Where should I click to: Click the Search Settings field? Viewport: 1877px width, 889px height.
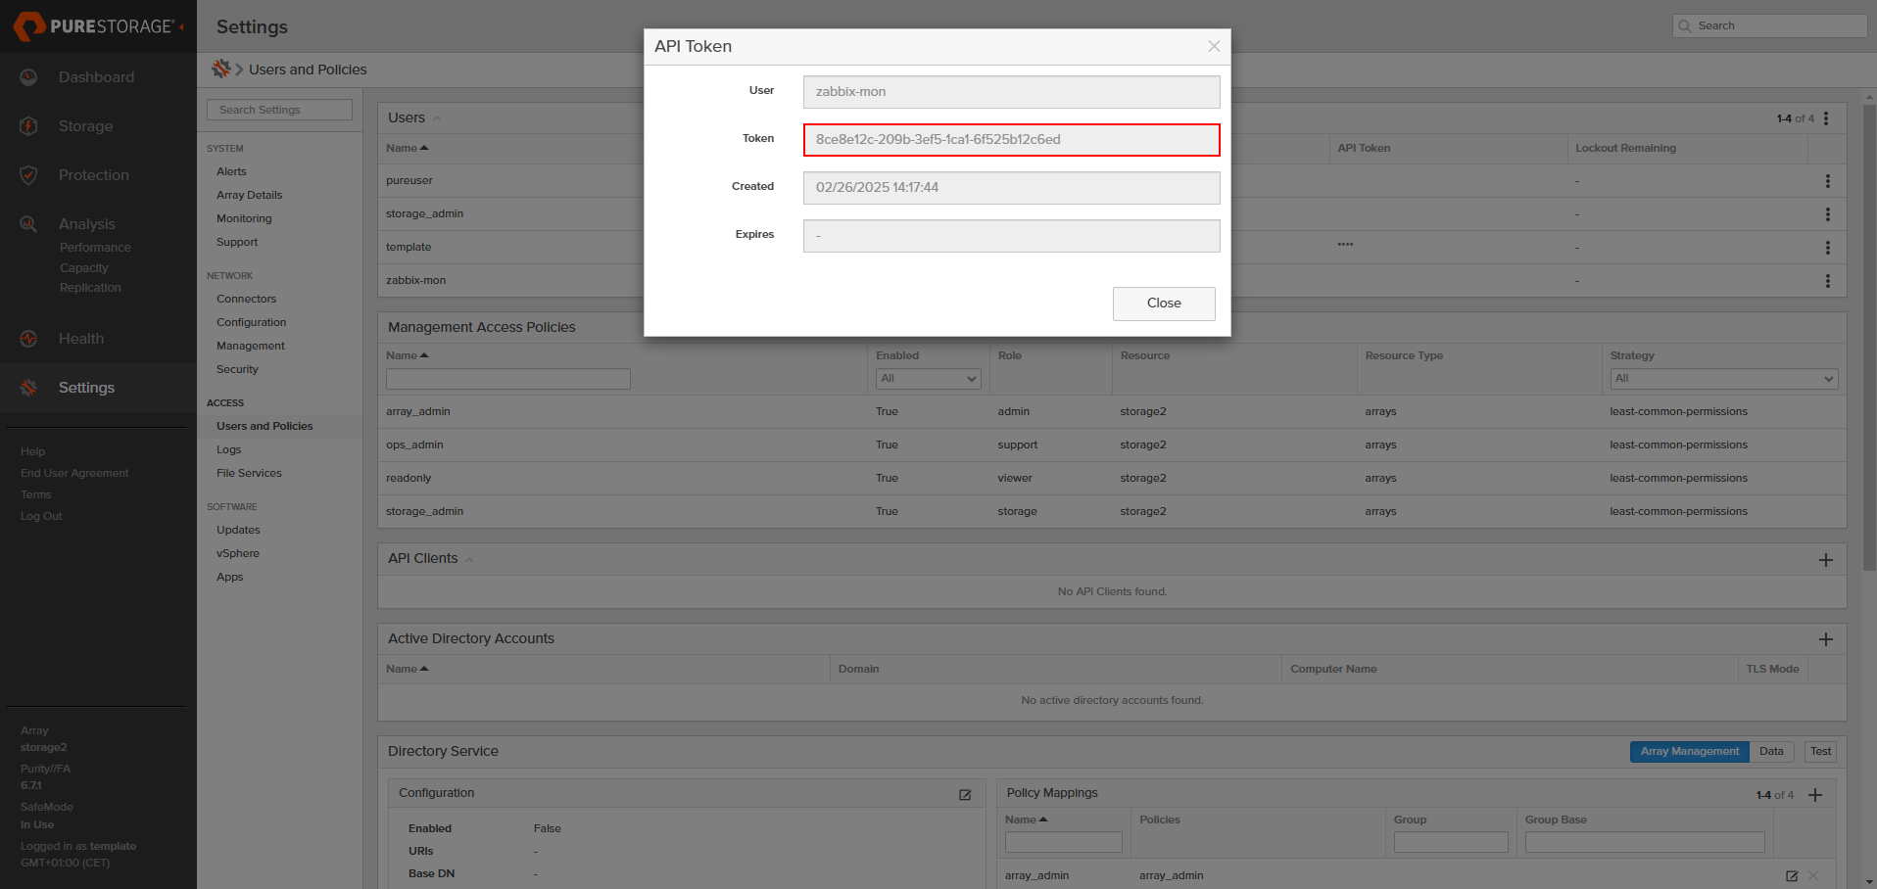coord(279,110)
